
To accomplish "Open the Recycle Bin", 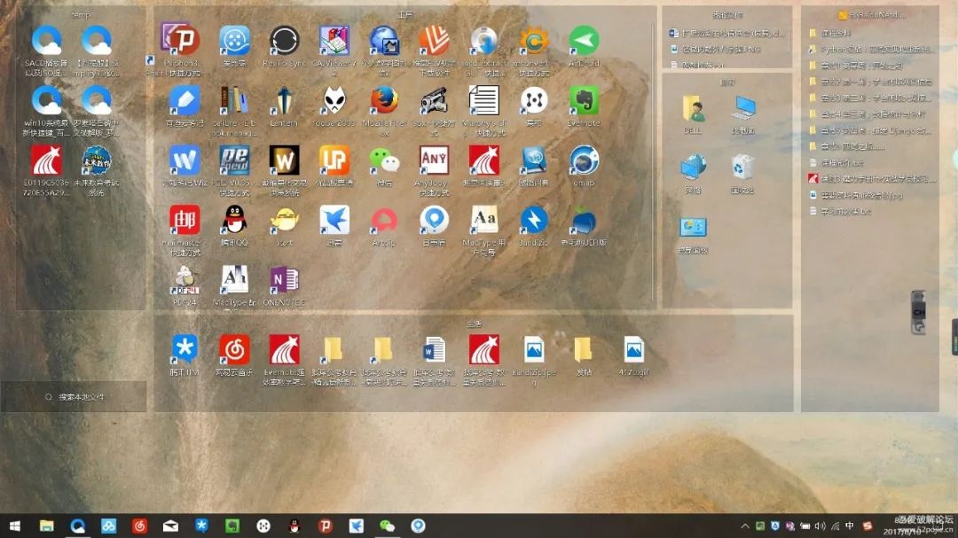I will click(x=743, y=168).
